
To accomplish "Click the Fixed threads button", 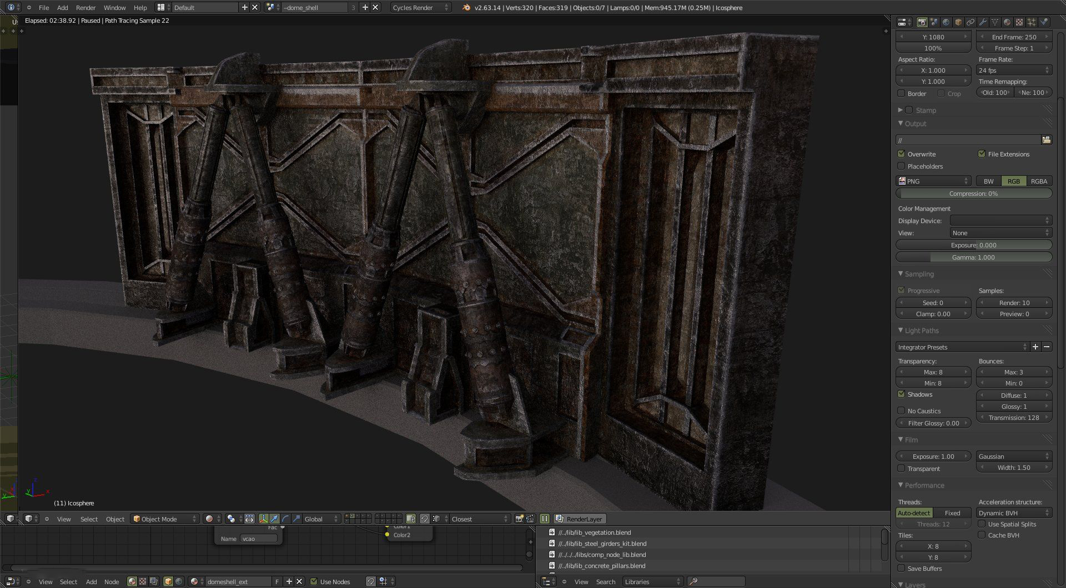I will [x=952, y=513].
